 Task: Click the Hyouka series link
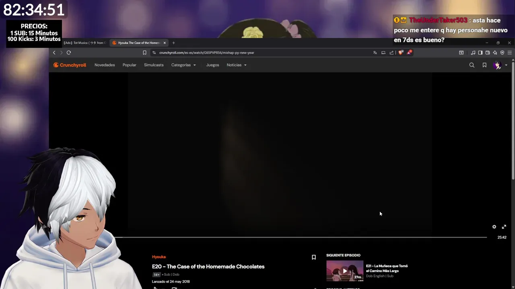tap(159, 257)
